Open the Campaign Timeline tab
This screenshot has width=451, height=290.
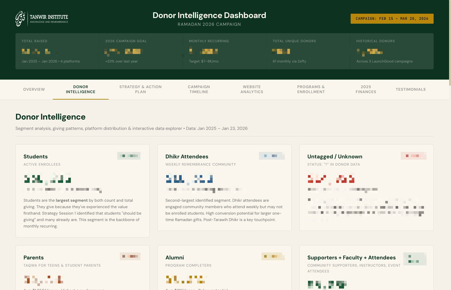click(199, 89)
